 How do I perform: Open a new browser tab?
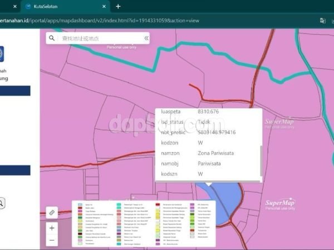118,6
